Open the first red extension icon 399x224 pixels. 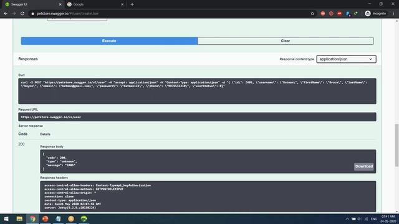click(x=323, y=14)
